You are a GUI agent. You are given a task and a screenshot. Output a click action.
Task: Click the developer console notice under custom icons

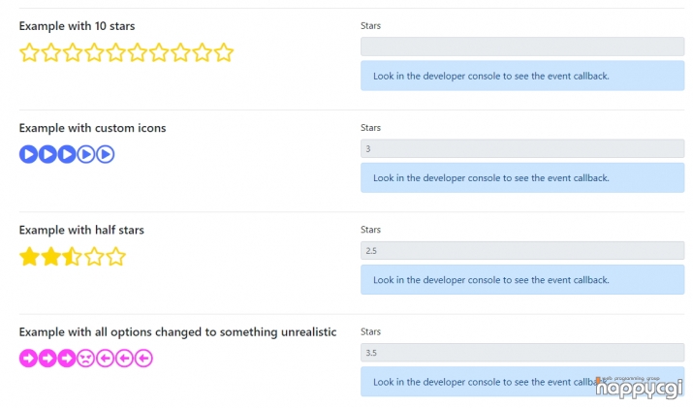(x=522, y=177)
